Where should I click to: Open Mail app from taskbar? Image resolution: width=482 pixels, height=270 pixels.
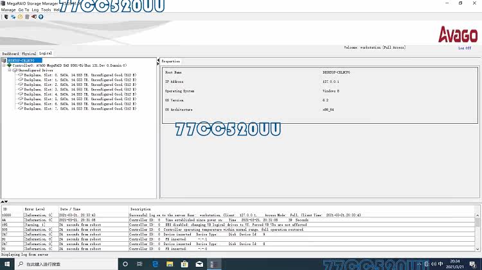coord(199,264)
